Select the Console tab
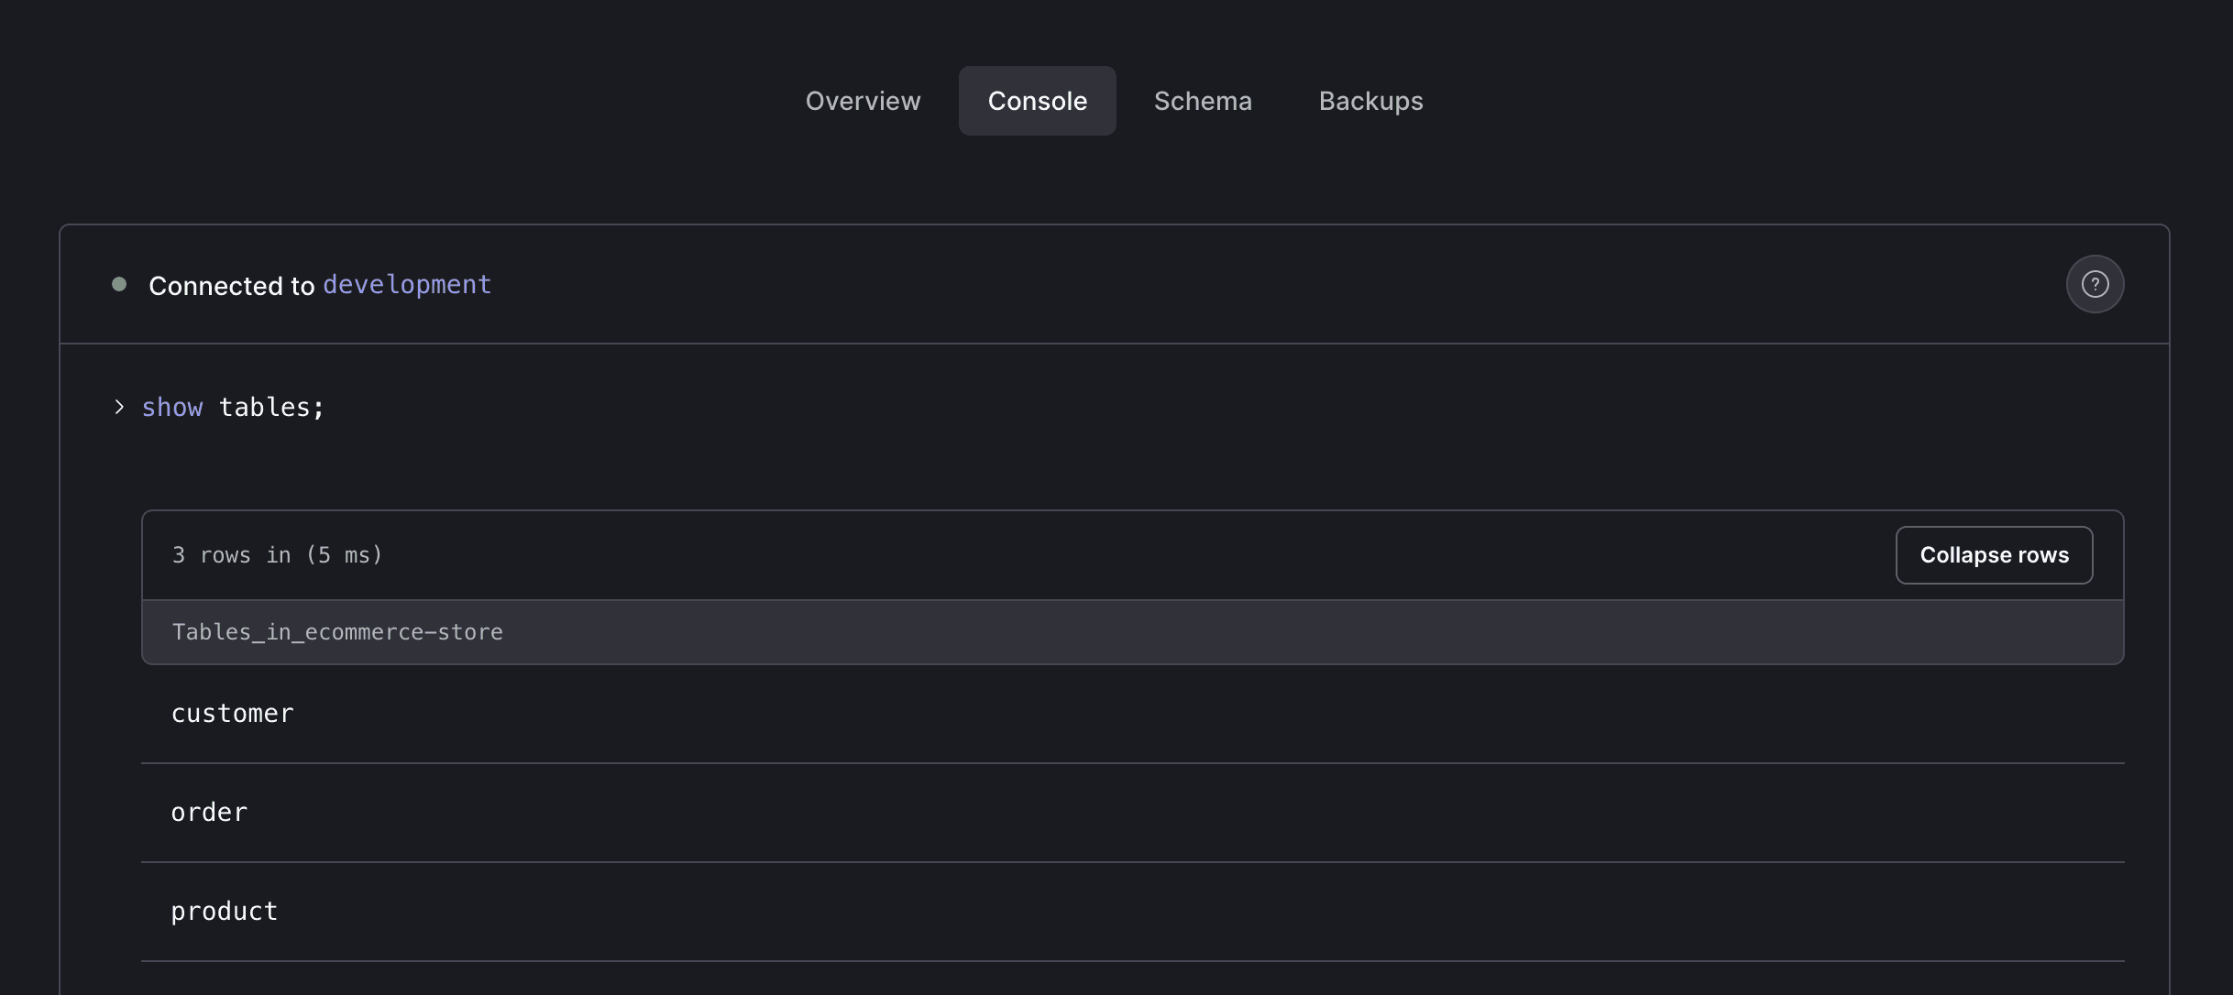 (1037, 101)
